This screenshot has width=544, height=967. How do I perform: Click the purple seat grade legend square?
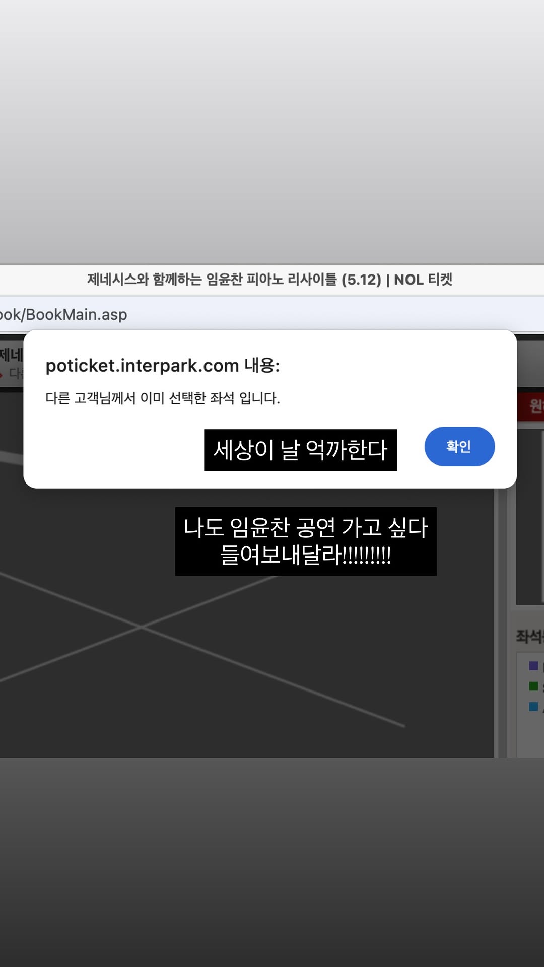point(533,666)
